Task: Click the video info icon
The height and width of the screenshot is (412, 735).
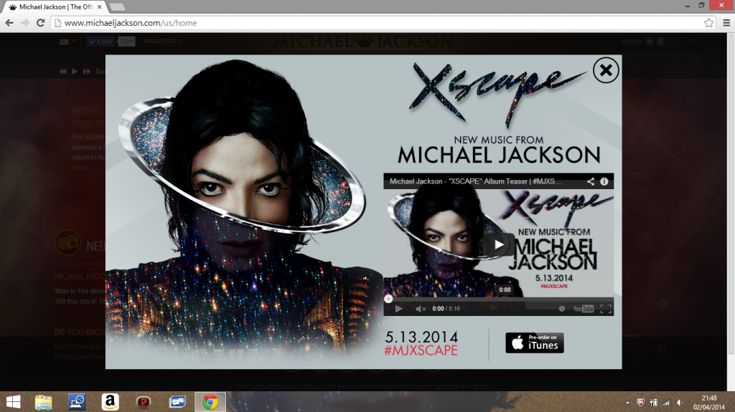Action: point(604,181)
